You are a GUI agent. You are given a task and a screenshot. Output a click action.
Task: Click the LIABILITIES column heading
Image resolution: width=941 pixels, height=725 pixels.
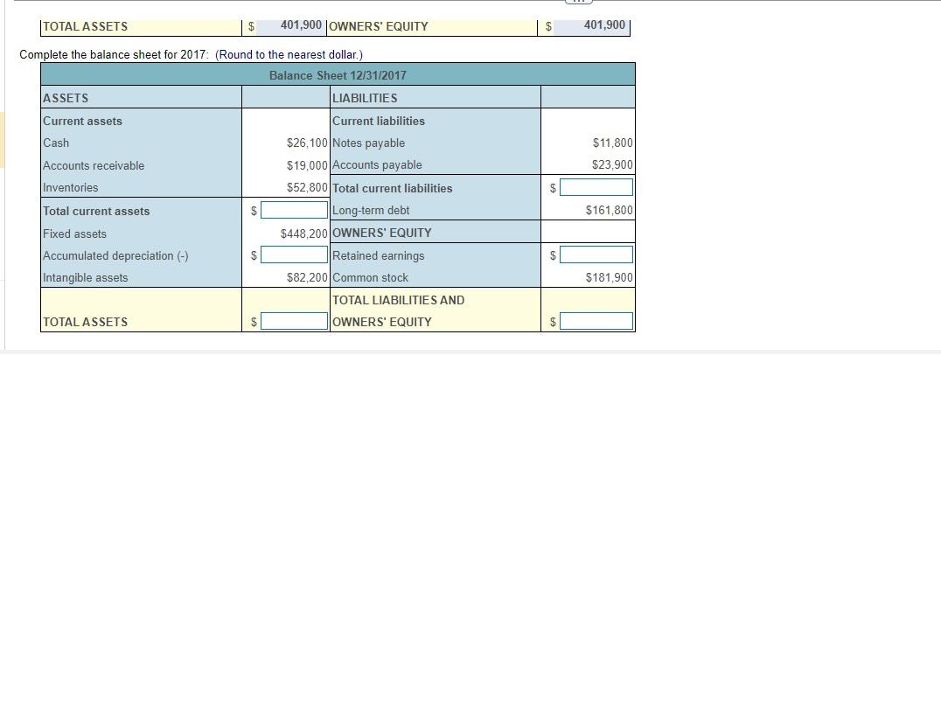[365, 98]
